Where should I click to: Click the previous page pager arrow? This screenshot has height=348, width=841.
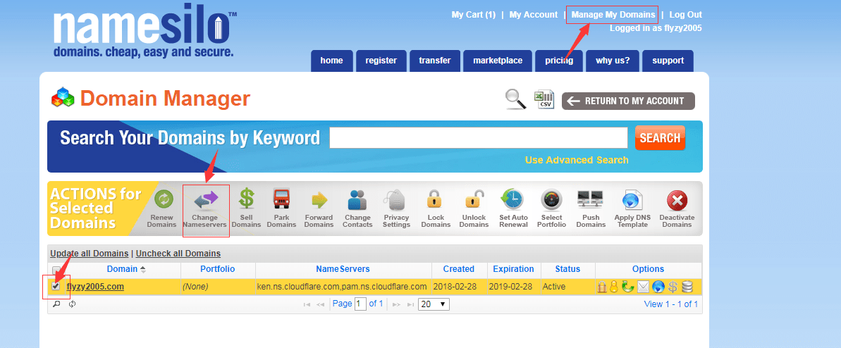point(320,304)
